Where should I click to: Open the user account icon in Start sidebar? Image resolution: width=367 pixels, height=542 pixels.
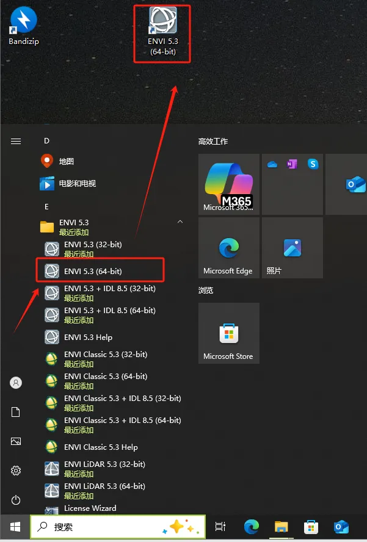tap(15, 383)
